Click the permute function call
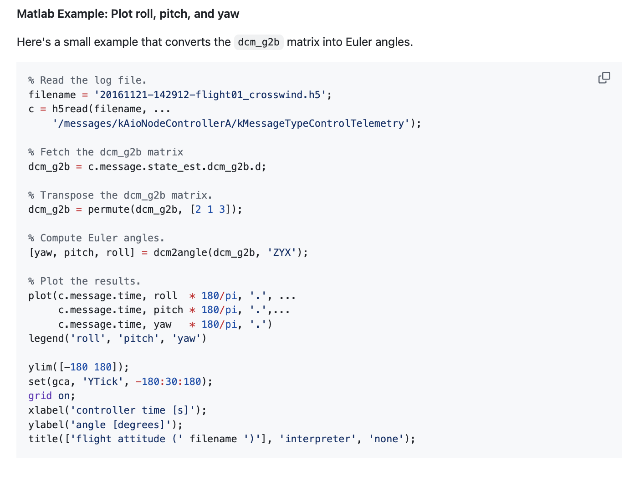Image resolution: width=634 pixels, height=480 pixels. 108,210
